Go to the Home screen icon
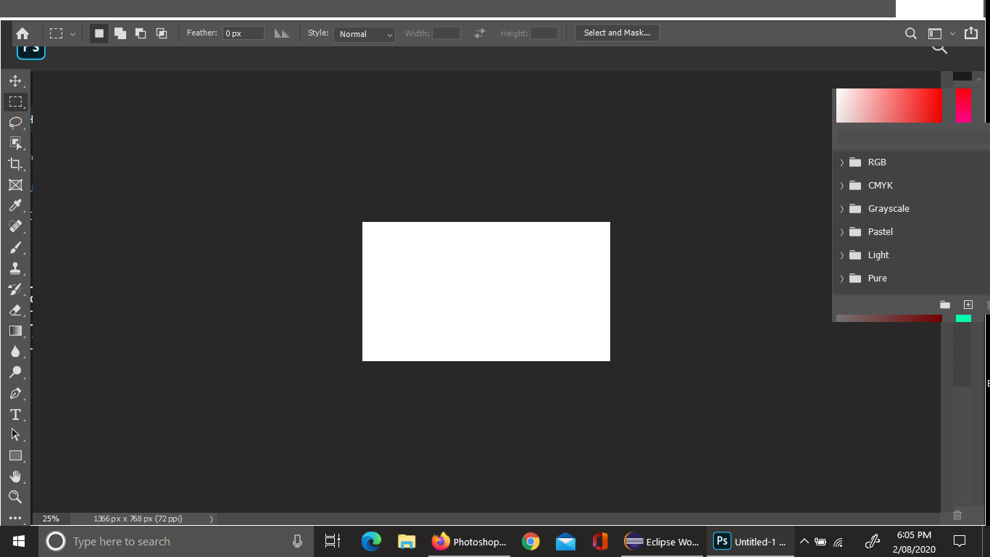Image resolution: width=990 pixels, height=557 pixels. point(22,33)
